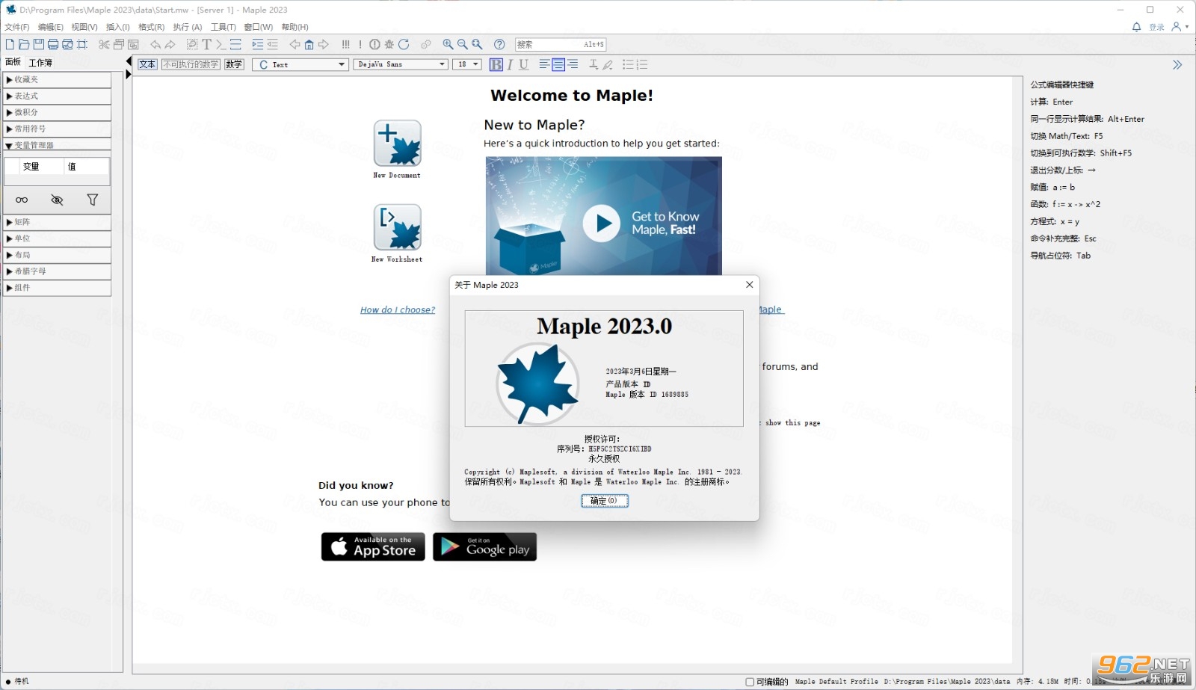Image resolution: width=1196 pixels, height=690 pixels.
Task: Click 确定 in the About Maple dialog
Action: [605, 501]
